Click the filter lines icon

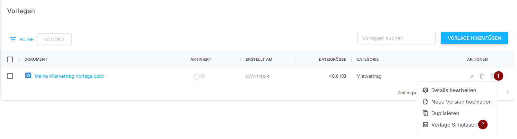[x=13, y=39]
